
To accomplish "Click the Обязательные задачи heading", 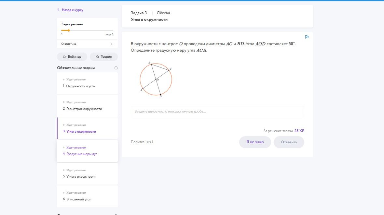I will tap(76, 68).
